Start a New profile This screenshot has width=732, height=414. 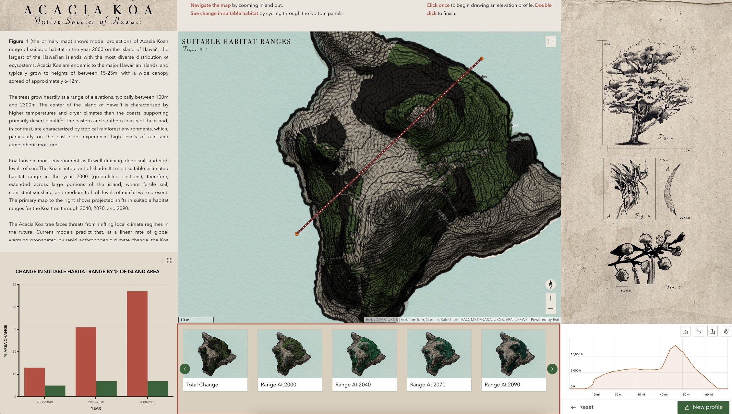pyautogui.click(x=703, y=407)
